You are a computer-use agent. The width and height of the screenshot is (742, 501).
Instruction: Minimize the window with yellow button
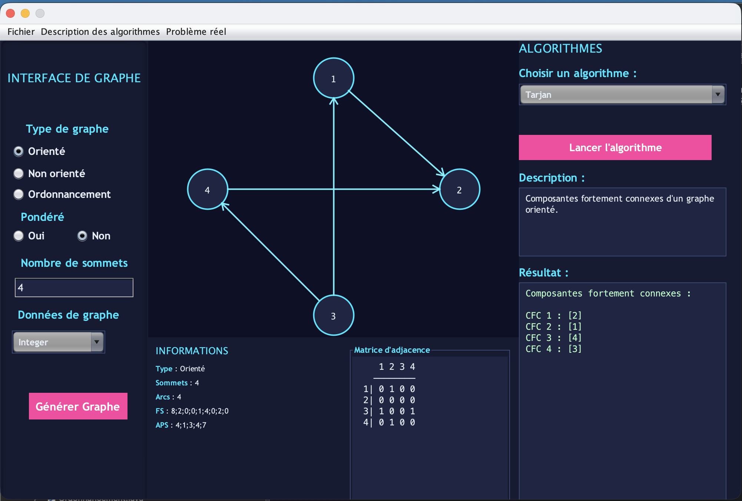pos(25,13)
